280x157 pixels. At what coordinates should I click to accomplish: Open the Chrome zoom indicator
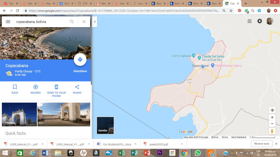pyautogui.click(x=224, y=11)
